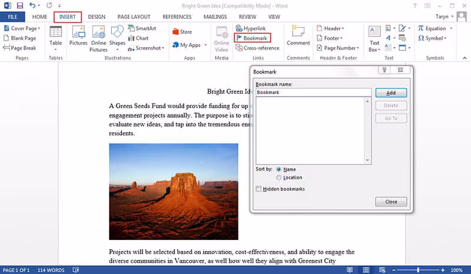
Task: Open the Office Store
Action: click(182, 32)
